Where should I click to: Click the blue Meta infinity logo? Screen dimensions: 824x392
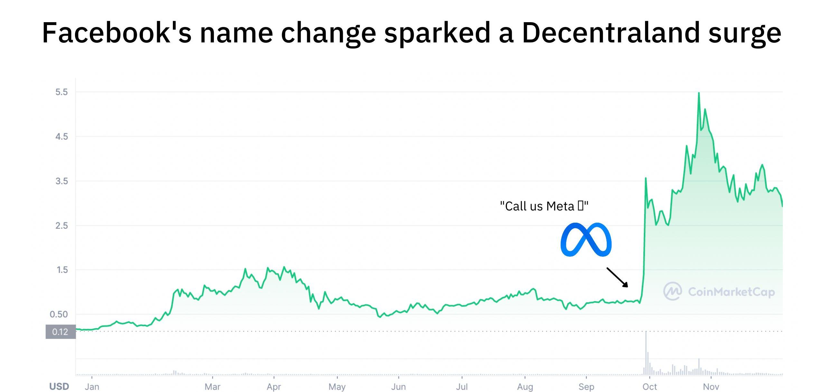click(586, 240)
